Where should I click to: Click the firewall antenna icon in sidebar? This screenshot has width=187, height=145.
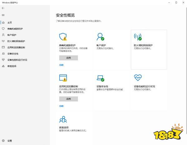pyautogui.click(x=3, y=41)
